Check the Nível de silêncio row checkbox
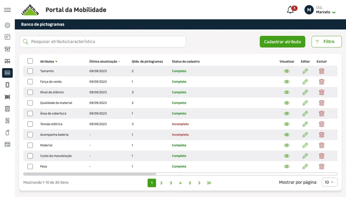346x197 pixels. (30, 92)
